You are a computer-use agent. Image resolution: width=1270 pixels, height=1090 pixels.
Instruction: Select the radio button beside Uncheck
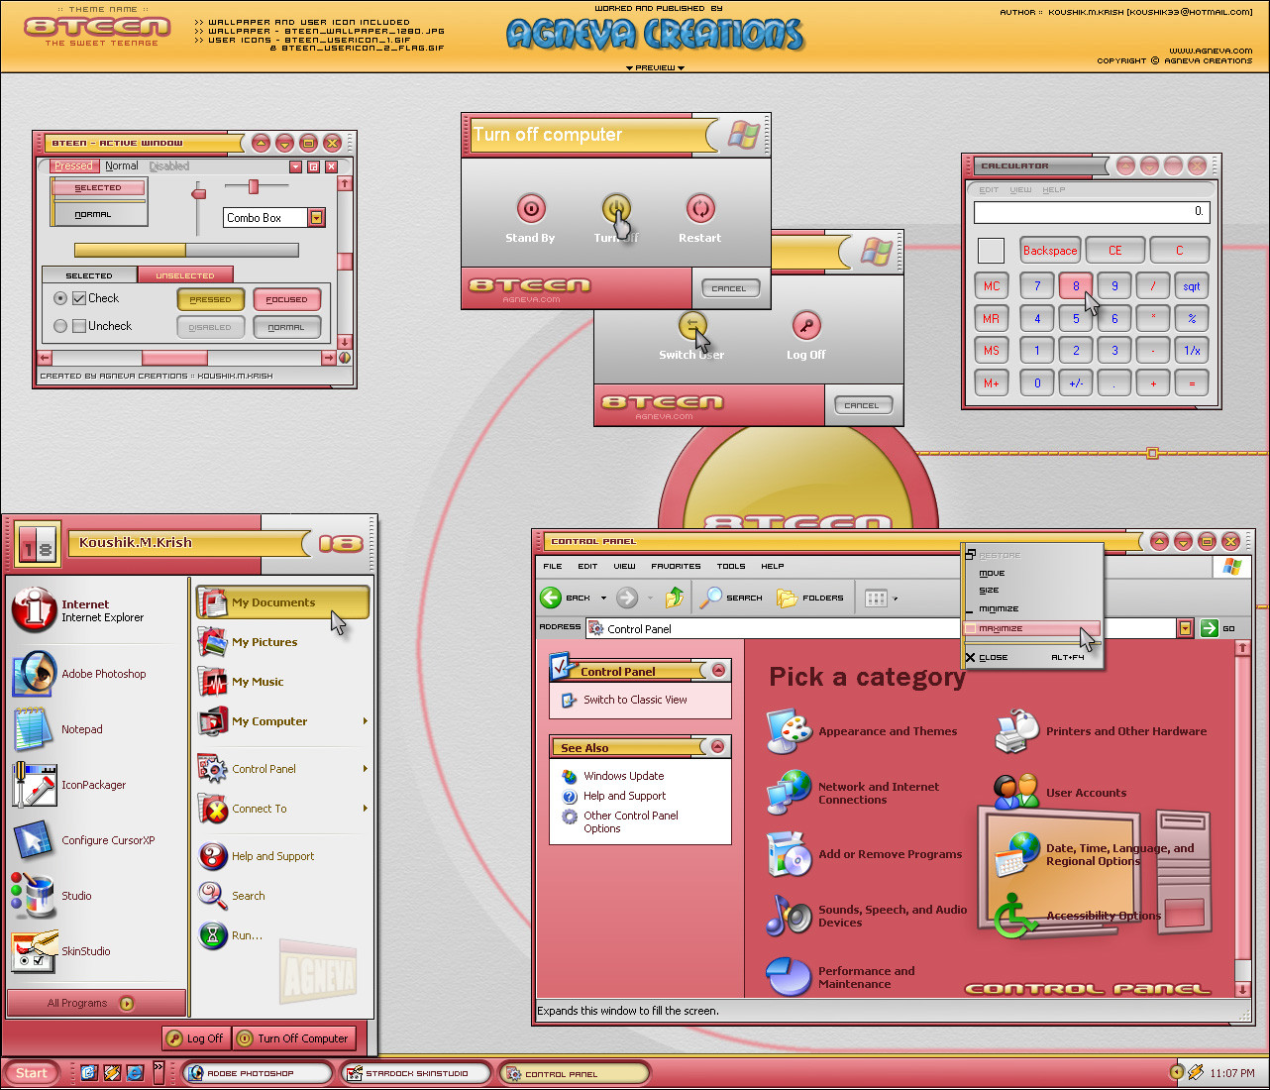coord(60,326)
